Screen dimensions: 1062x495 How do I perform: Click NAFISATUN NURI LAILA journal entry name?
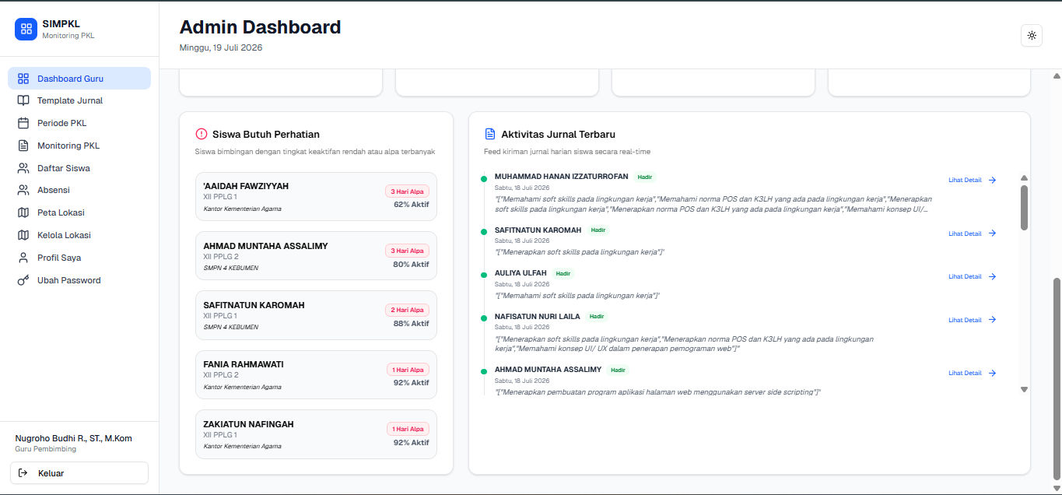pos(538,317)
